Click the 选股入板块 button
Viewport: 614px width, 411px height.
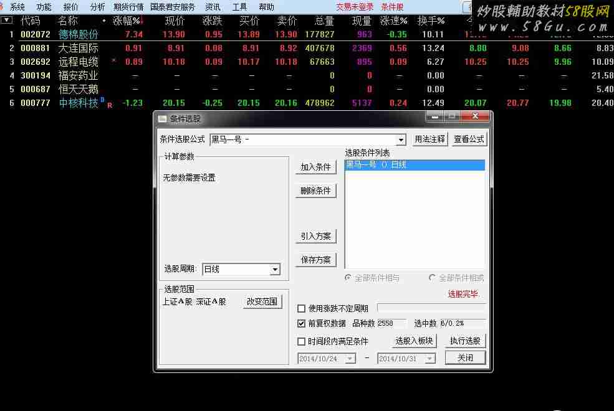click(414, 341)
